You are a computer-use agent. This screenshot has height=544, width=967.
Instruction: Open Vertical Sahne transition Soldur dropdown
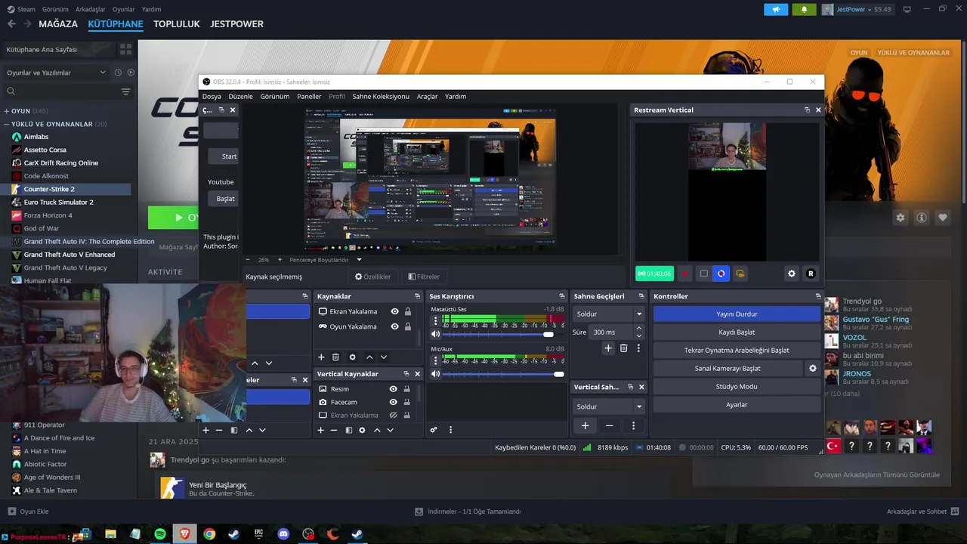[x=608, y=406]
